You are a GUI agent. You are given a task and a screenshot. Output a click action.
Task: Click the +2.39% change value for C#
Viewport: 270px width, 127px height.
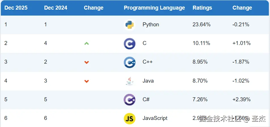pos(241,100)
